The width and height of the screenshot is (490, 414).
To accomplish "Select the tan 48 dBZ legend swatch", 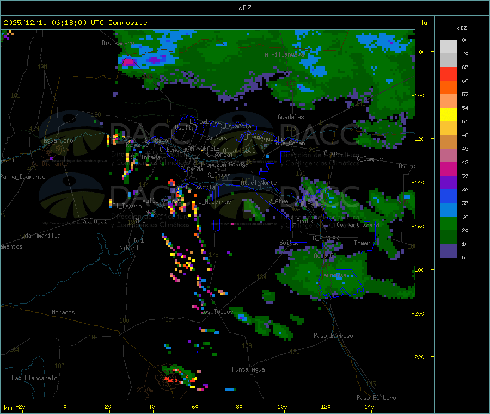I will coord(449,141).
